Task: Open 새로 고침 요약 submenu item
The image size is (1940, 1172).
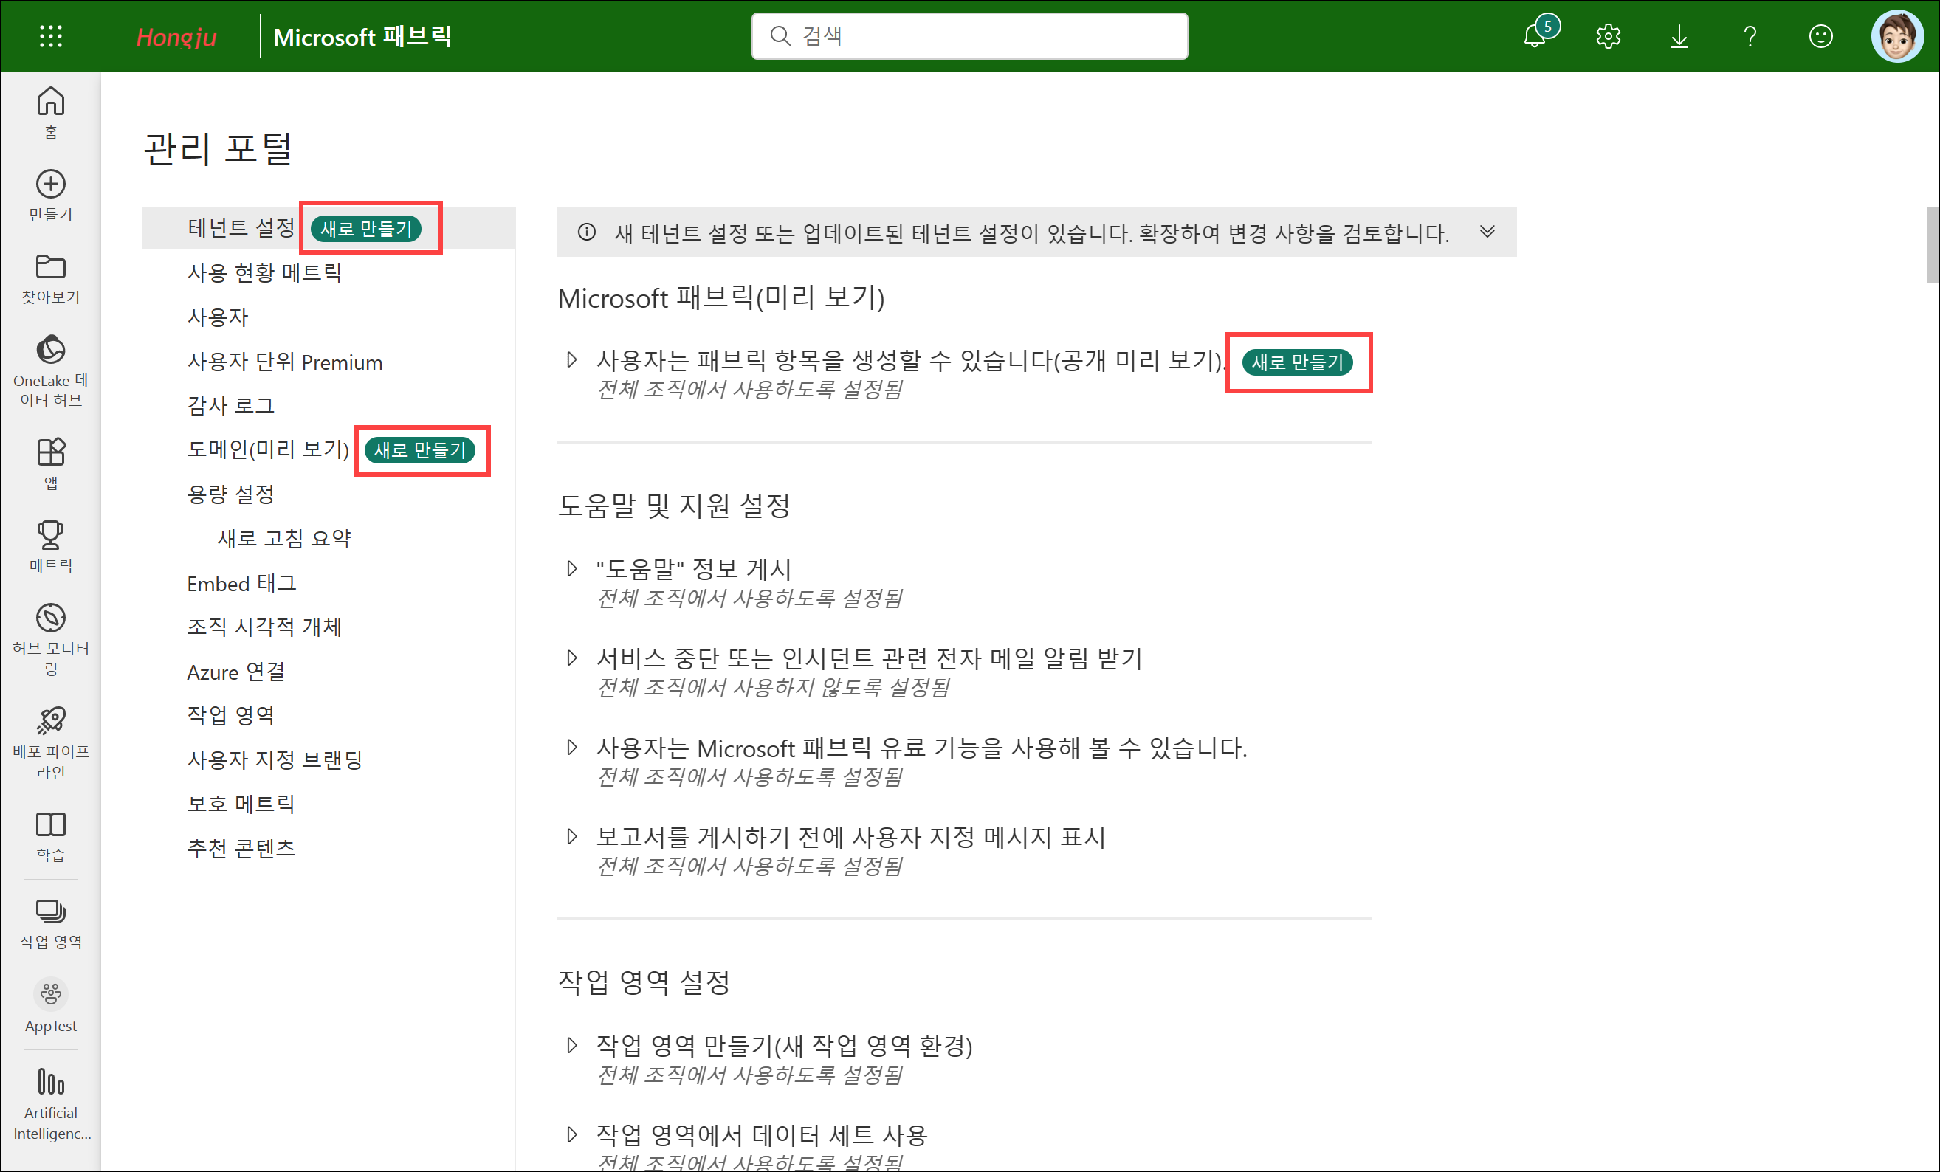Action: coord(284,538)
